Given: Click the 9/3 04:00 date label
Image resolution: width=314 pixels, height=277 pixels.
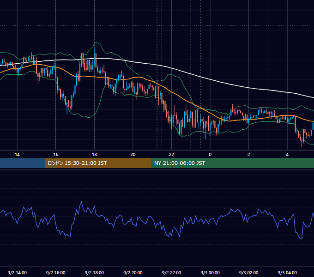Looking at the screenshot, I should 287,272.
